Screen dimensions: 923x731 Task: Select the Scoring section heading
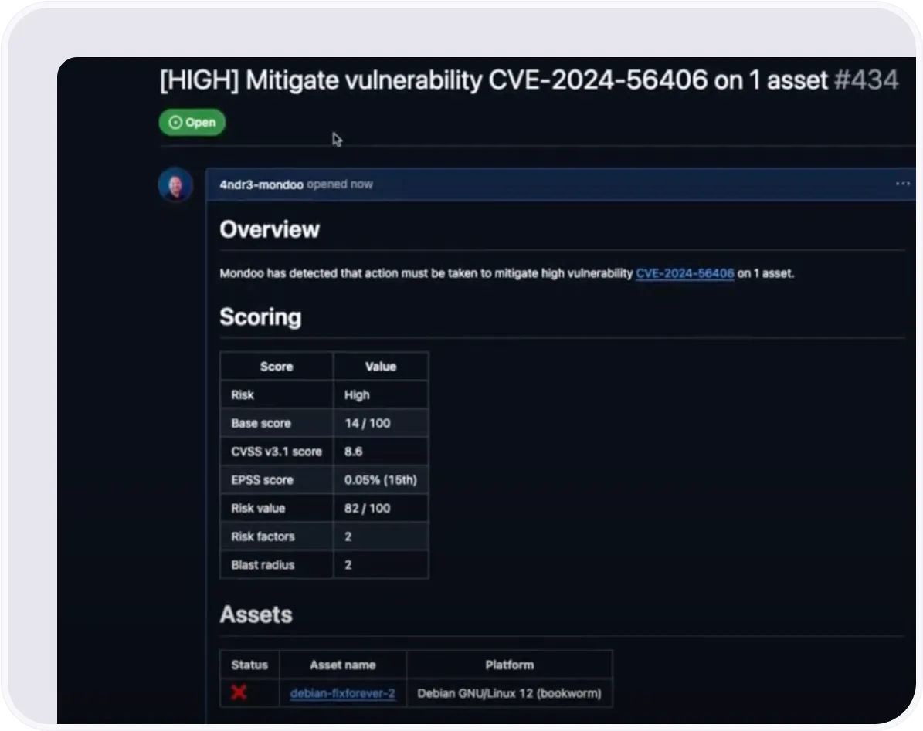tap(261, 316)
